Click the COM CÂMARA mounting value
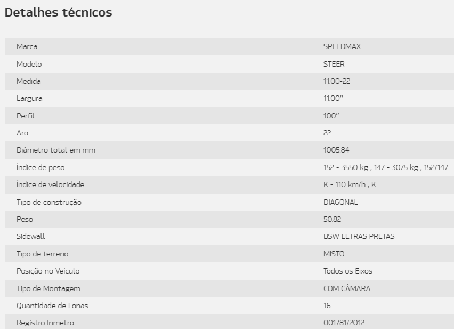The width and height of the screenshot is (454, 329). (347, 288)
